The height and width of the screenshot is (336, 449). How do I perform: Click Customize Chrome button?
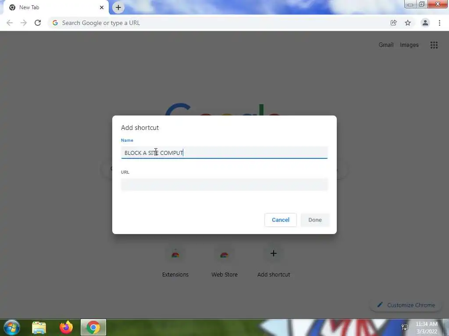pyautogui.click(x=406, y=305)
